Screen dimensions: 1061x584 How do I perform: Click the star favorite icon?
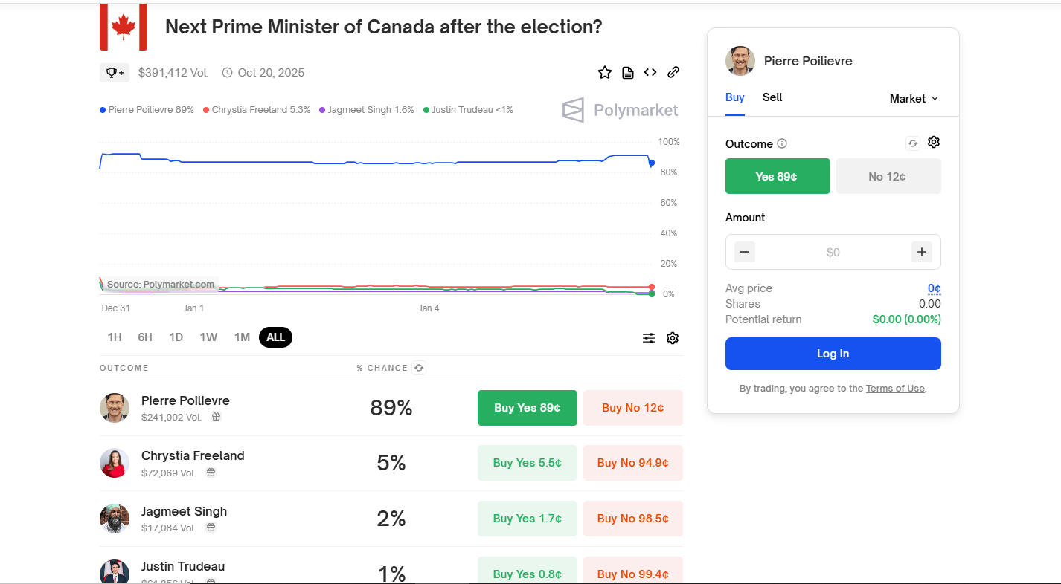click(605, 72)
